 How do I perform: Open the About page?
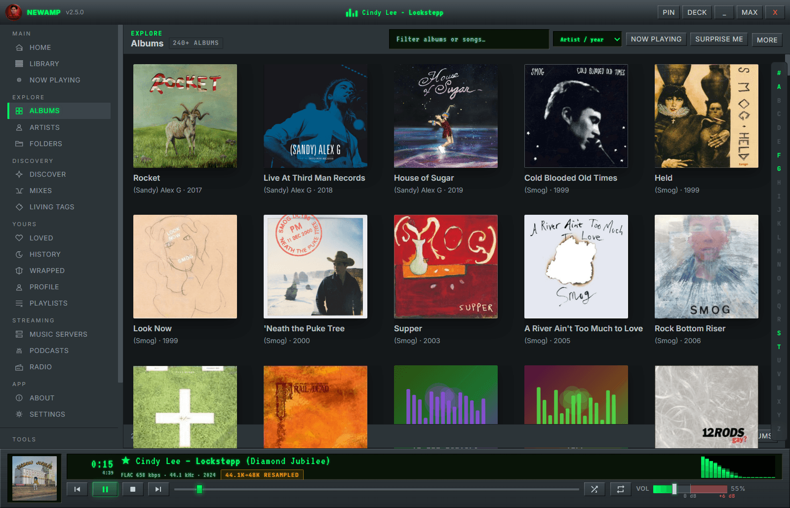click(59, 398)
